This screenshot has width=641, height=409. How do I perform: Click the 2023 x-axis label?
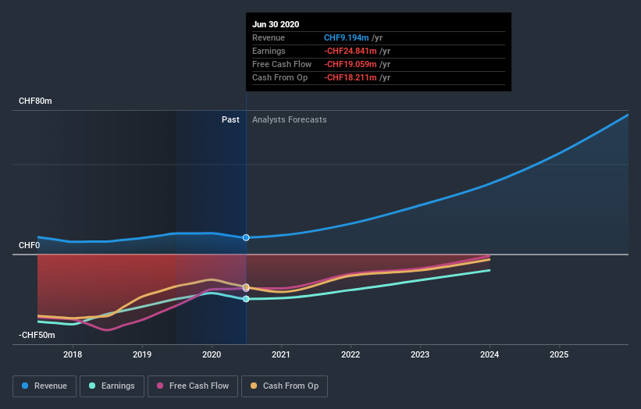pos(420,354)
